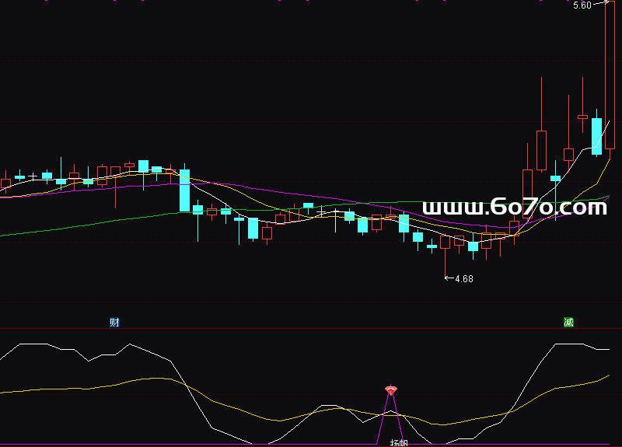Click the 5.60 highest price label
The height and width of the screenshot is (447, 622).
pos(582,5)
